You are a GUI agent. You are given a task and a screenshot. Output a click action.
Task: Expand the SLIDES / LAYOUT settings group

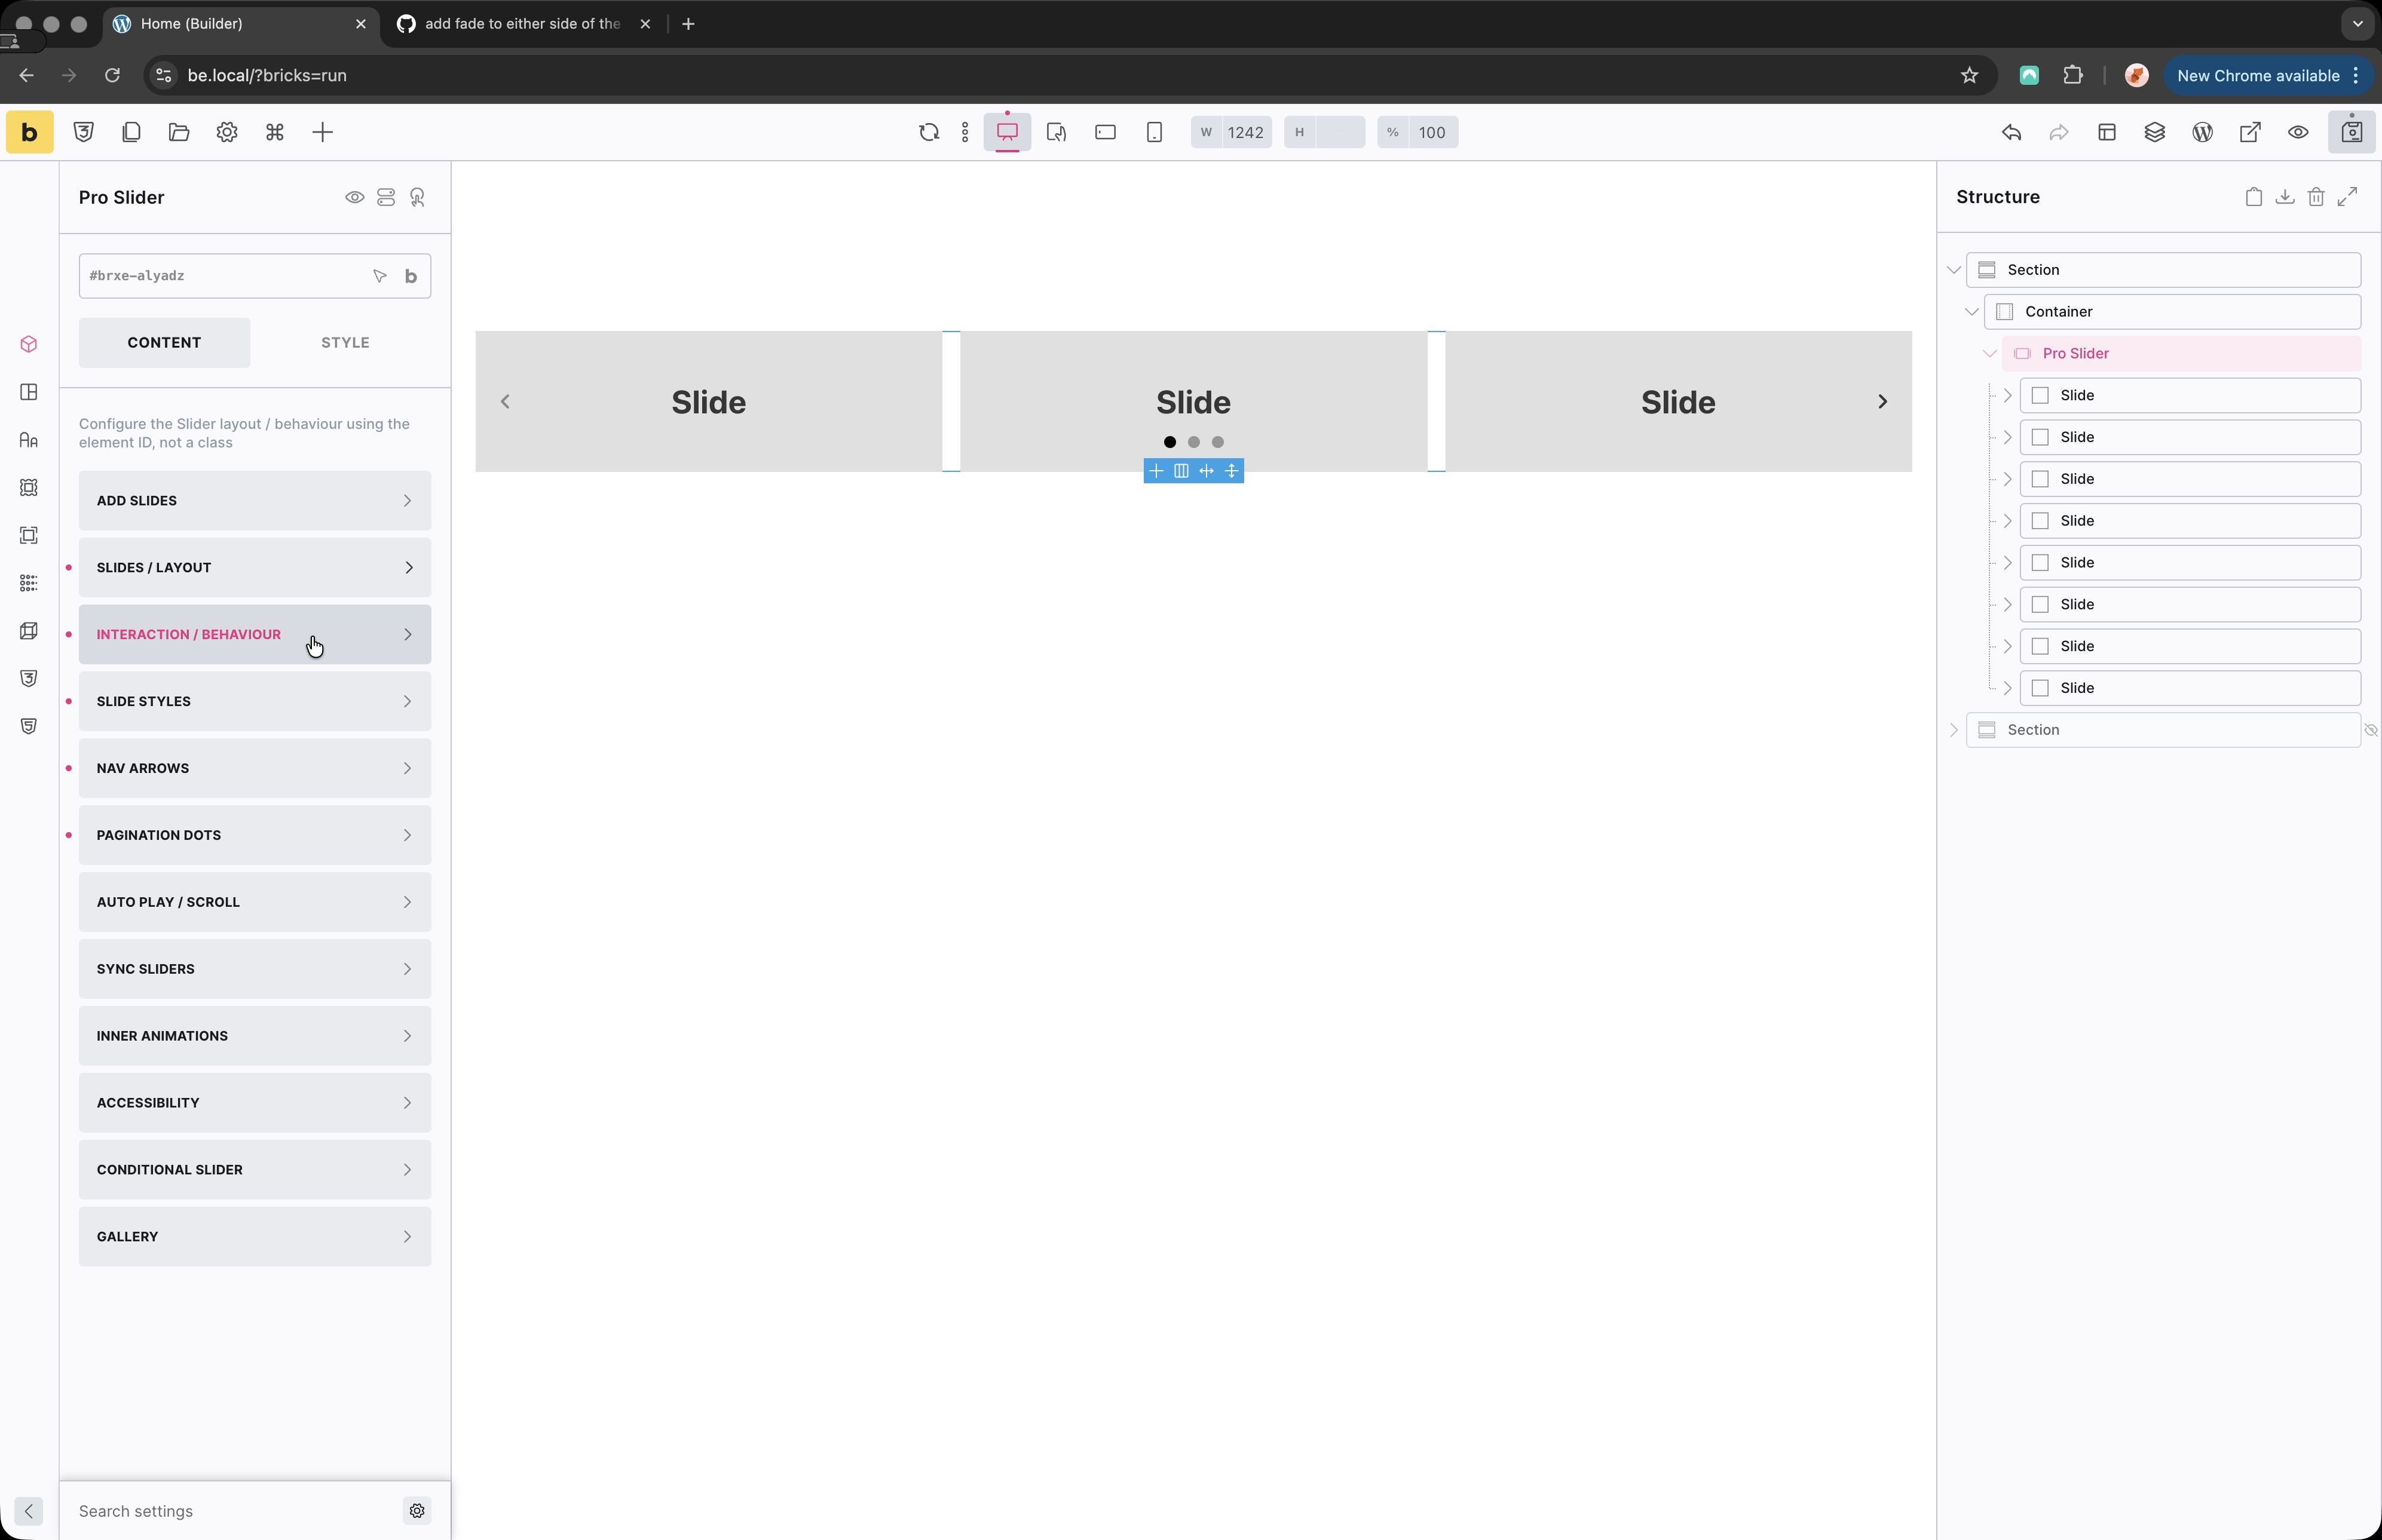pyautogui.click(x=254, y=567)
